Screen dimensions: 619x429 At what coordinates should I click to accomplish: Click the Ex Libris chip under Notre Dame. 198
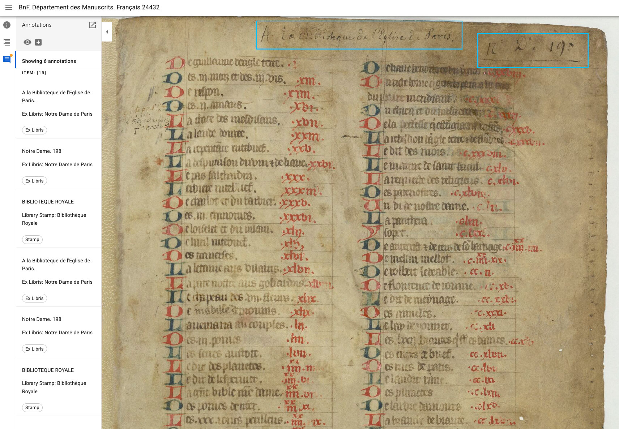click(x=34, y=181)
